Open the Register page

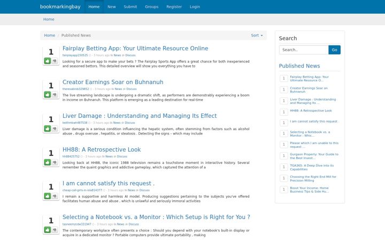click(x=174, y=6)
